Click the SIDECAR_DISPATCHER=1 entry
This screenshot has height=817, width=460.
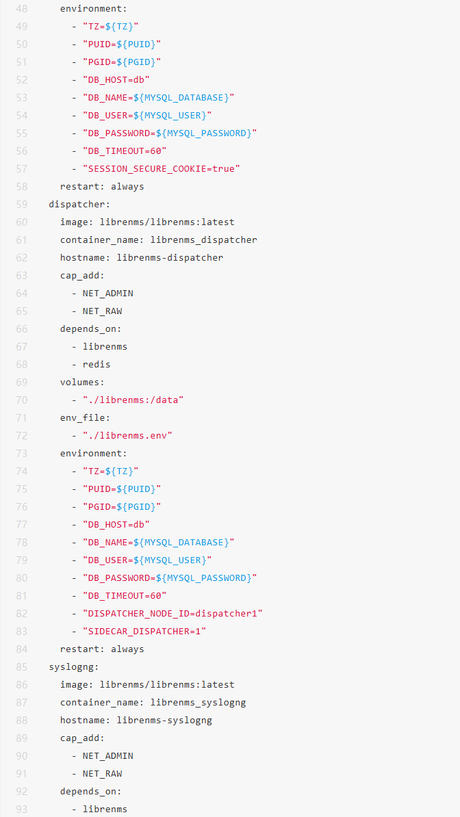(x=144, y=631)
